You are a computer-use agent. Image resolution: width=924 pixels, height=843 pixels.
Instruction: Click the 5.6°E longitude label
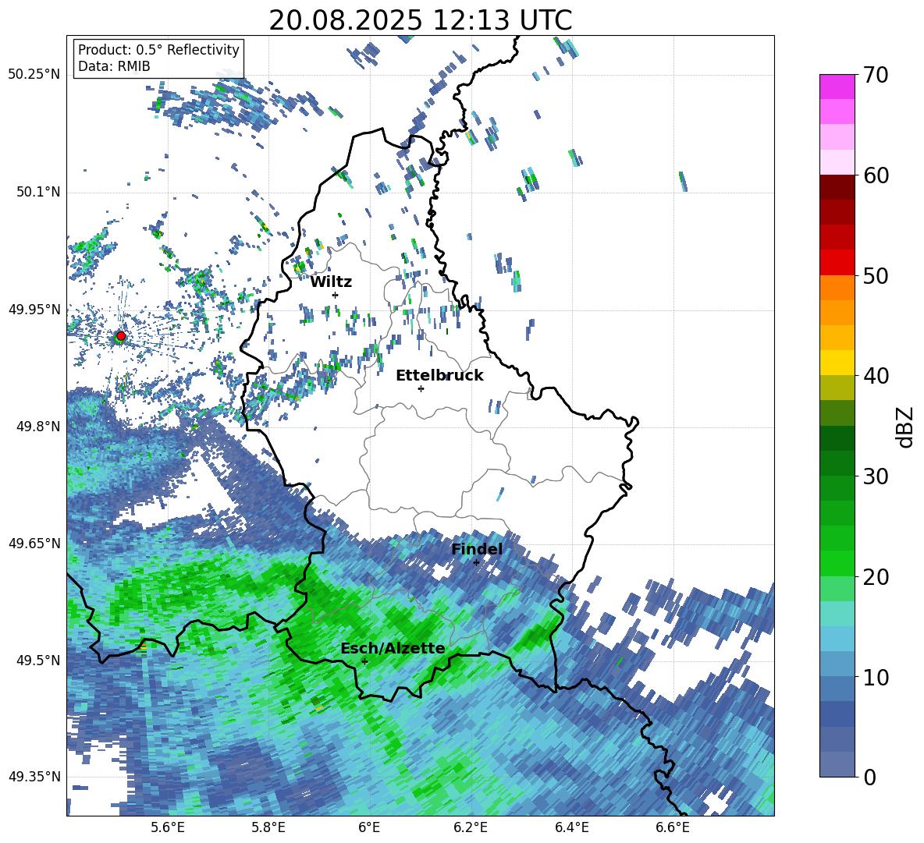coord(167,827)
